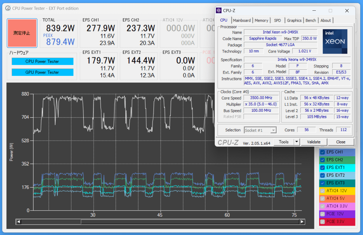The height and width of the screenshot is (235, 363).
Task: Click the Cores value 56
Action: pyautogui.click(x=306, y=130)
